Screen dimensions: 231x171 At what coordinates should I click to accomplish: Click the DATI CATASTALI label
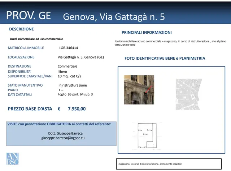click(x=20, y=94)
